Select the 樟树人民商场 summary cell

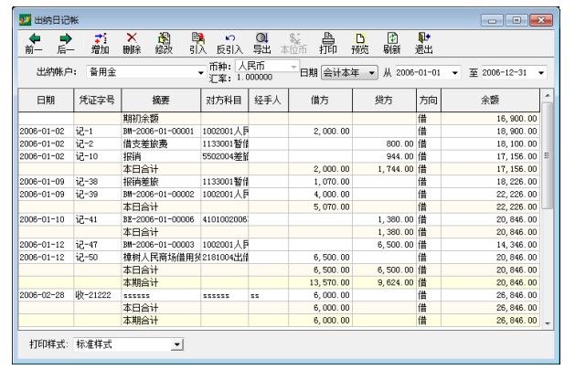point(161,257)
